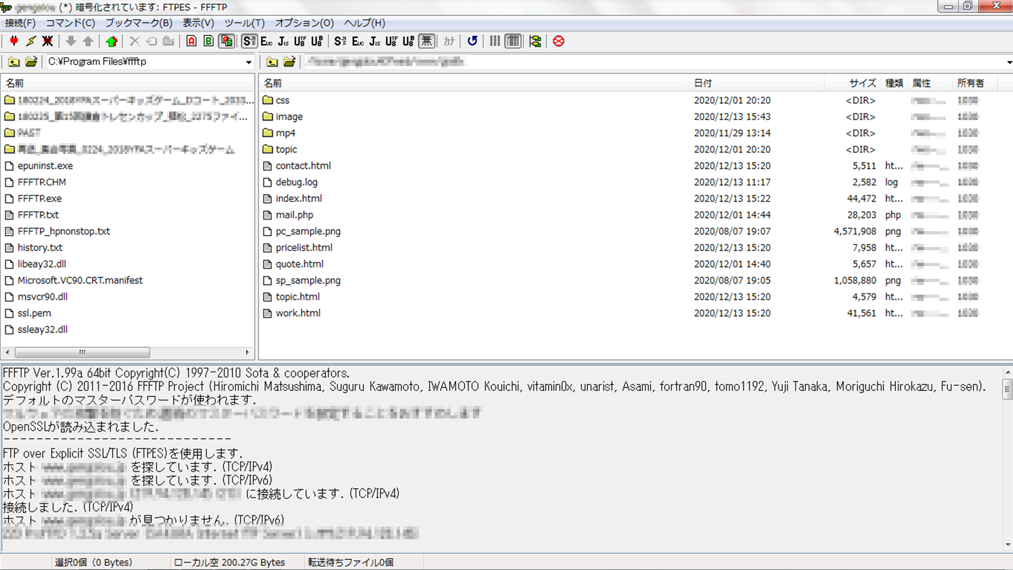
Task: Expand the local path C:¥Program Files¥ffftp dropdown
Action: pyautogui.click(x=249, y=62)
